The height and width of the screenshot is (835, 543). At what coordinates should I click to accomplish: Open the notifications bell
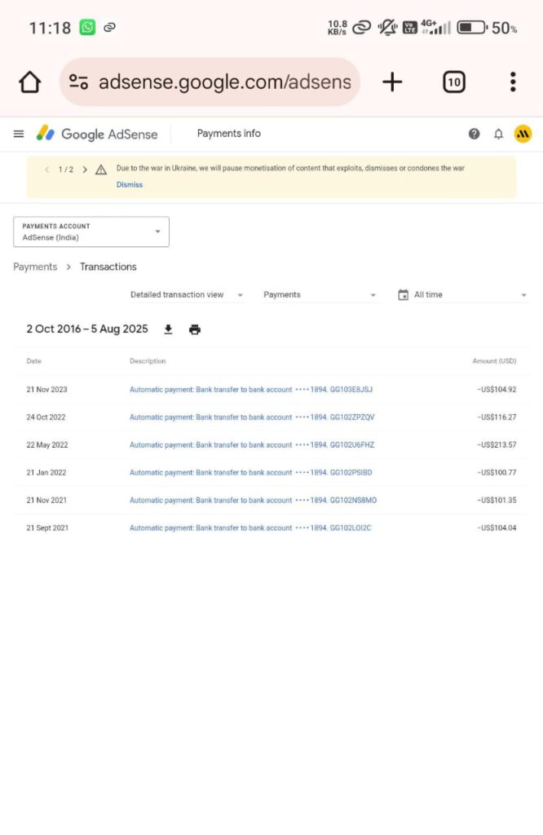pyautogui.click(x=498, y=134)
